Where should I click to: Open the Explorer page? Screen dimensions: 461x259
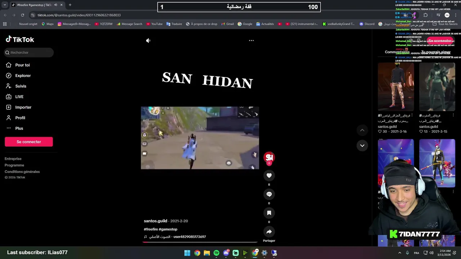coord(23,76)
